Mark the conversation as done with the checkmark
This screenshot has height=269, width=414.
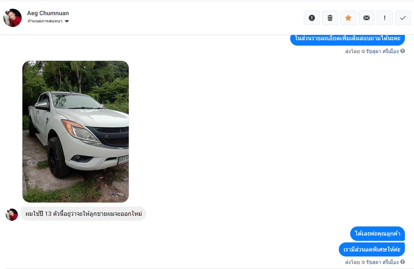pyautogui.click(x=403, y=18)
